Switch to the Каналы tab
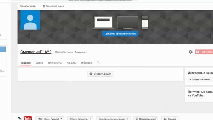This screenshot has width=213, height=120. click(x=71, y=63)
